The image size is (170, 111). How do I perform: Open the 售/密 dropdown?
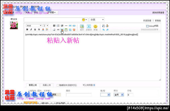(105, 95)
